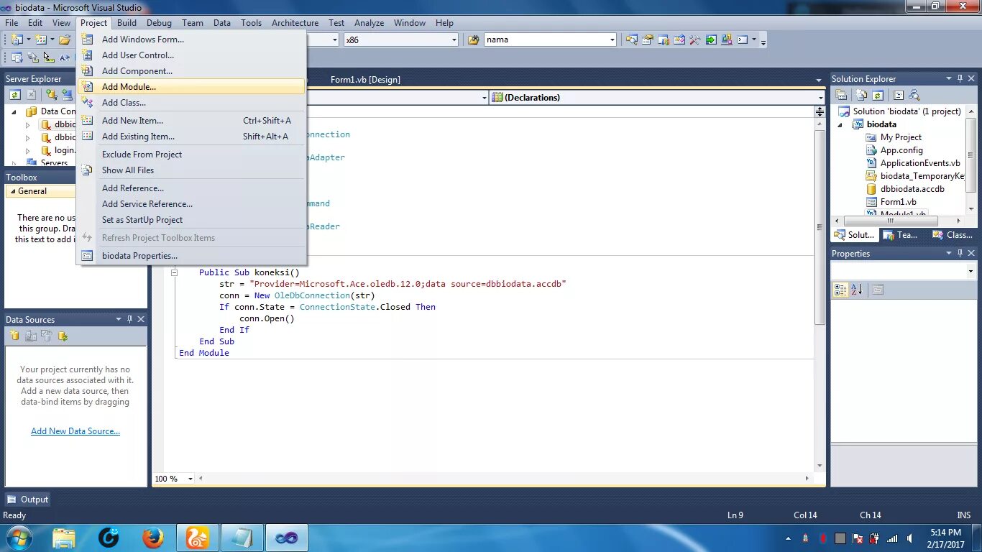Open the Build menu
The width and height of the screenshot is (982, 552).
[x=127, y=23]
